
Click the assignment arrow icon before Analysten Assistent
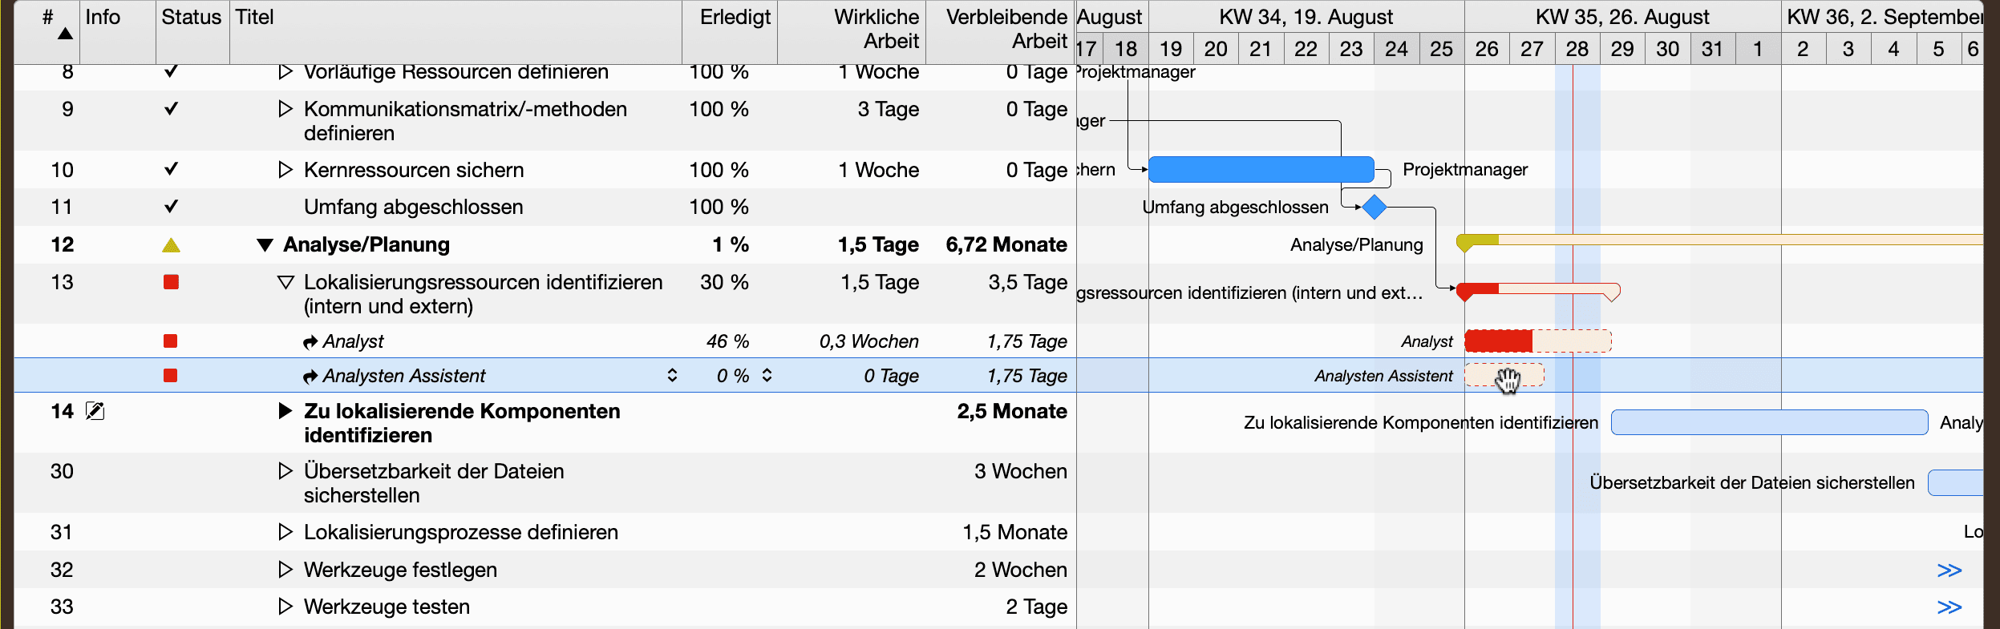pos(310,375)
